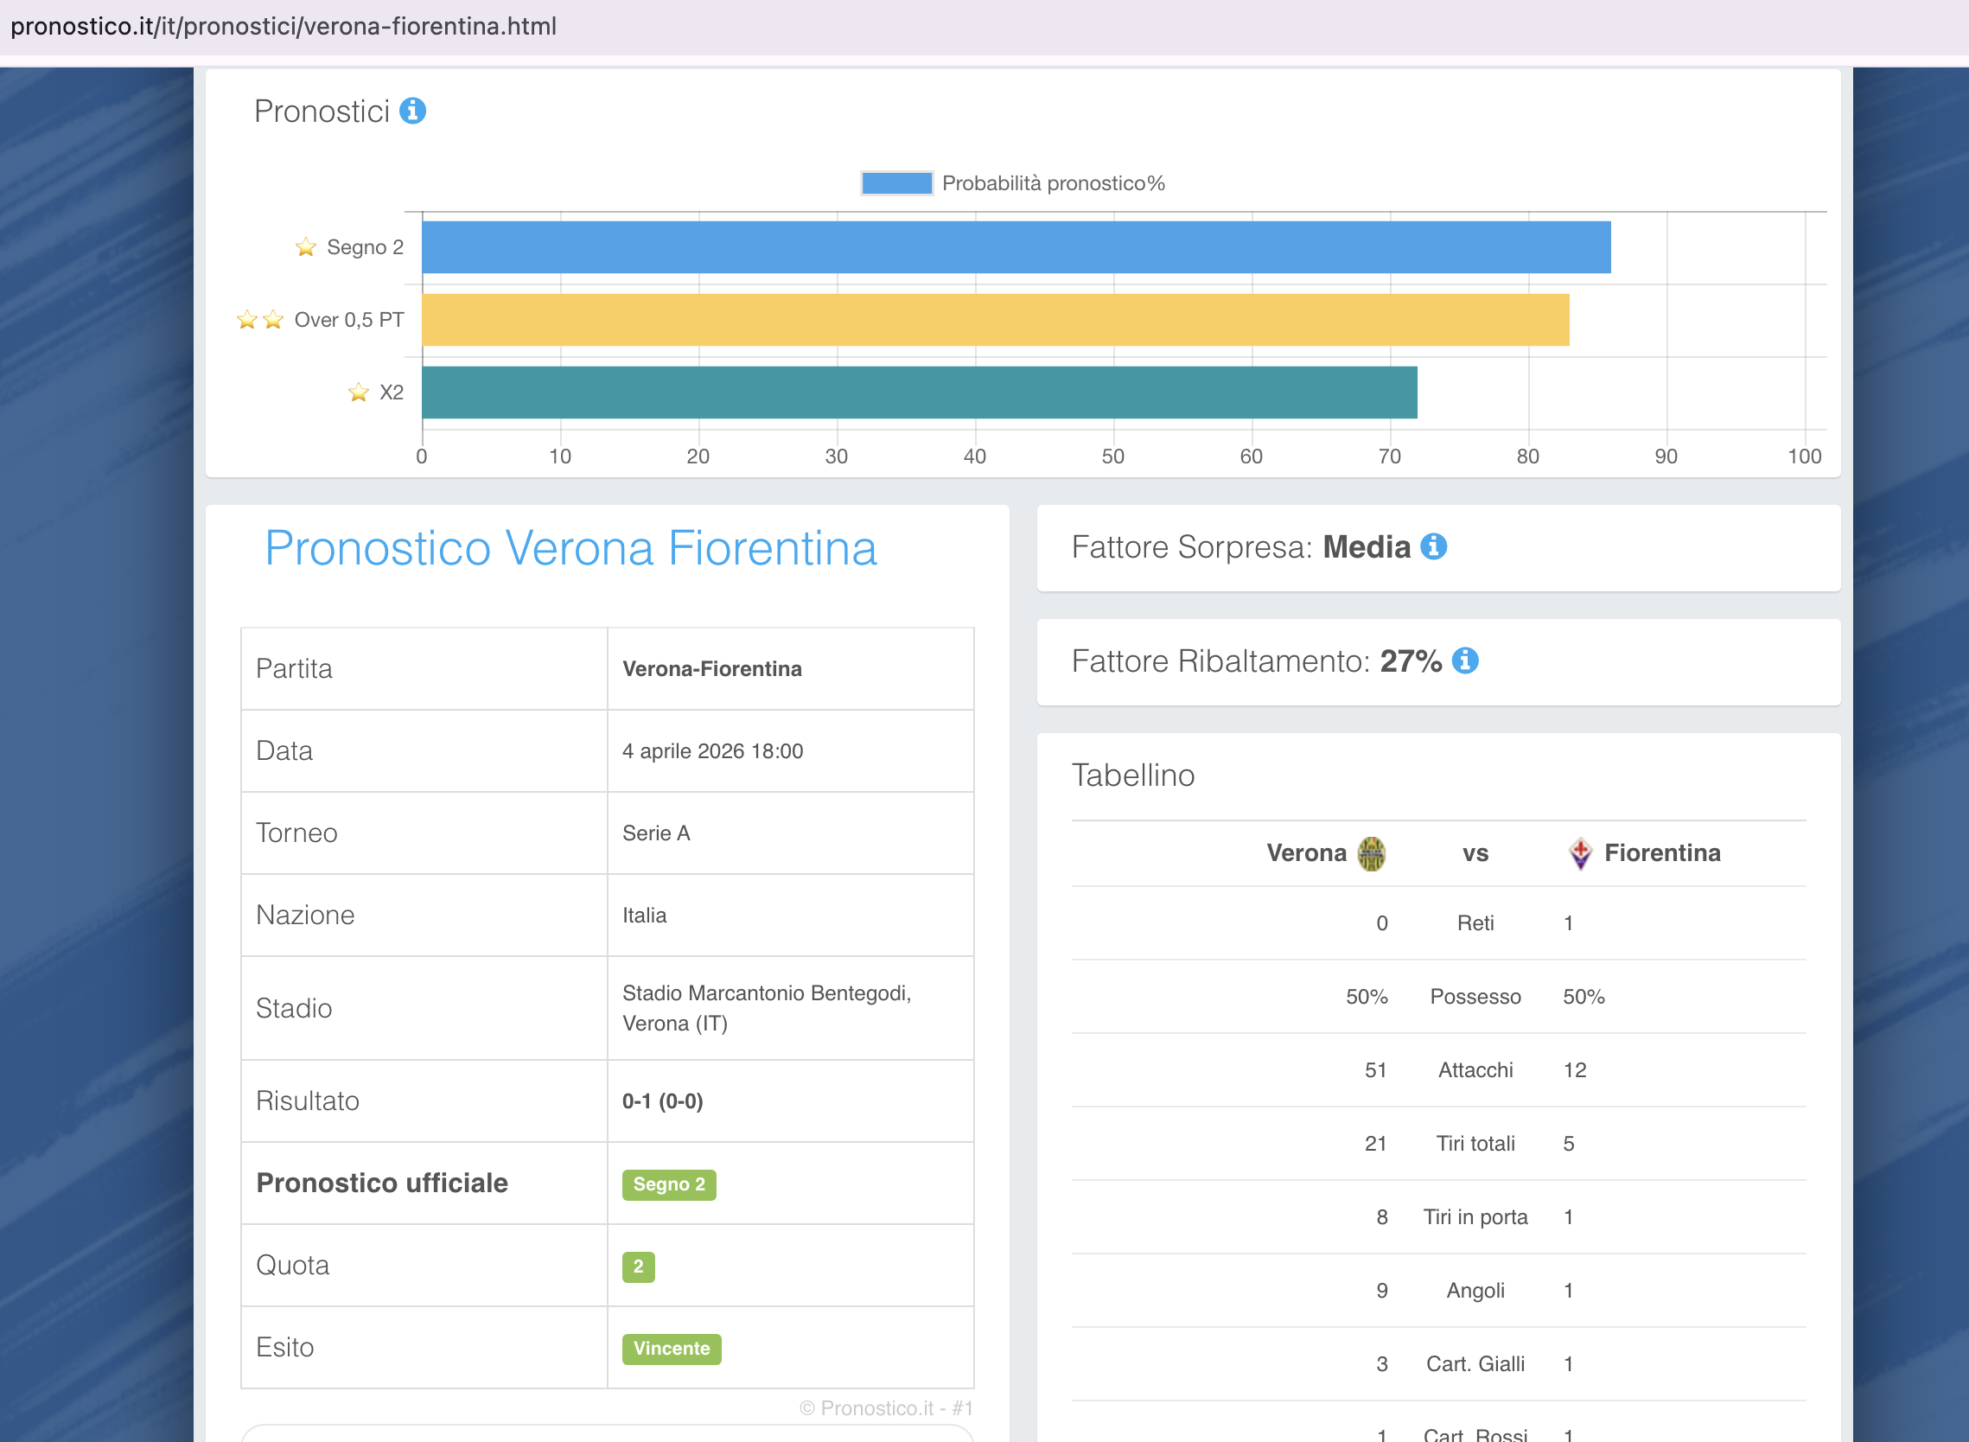Click the info icon next to Pronostici
The height and width of the screenshot is (1442, 1969).
pyautogui.click(x=412, y=111)
